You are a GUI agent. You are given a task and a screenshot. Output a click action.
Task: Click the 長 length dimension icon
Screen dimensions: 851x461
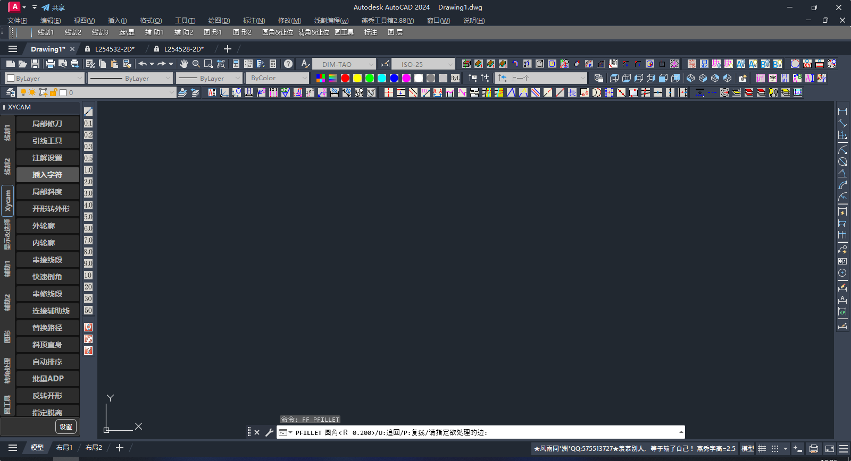572,92
